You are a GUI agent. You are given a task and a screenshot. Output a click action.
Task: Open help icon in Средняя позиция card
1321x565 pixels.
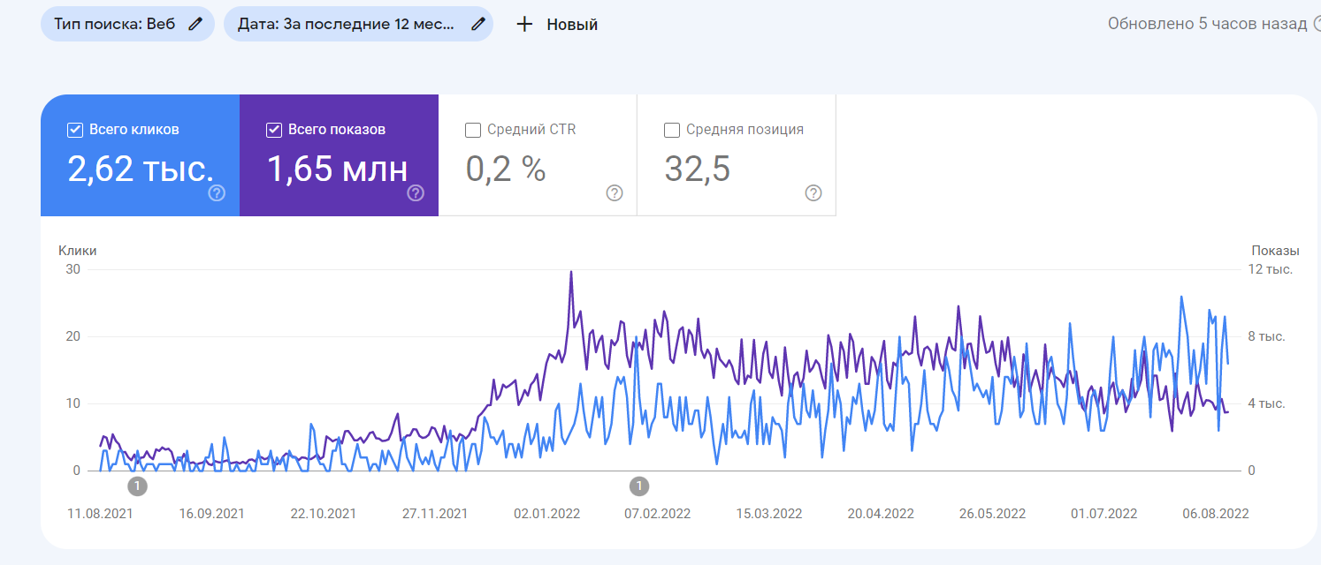tap(813, 193)
